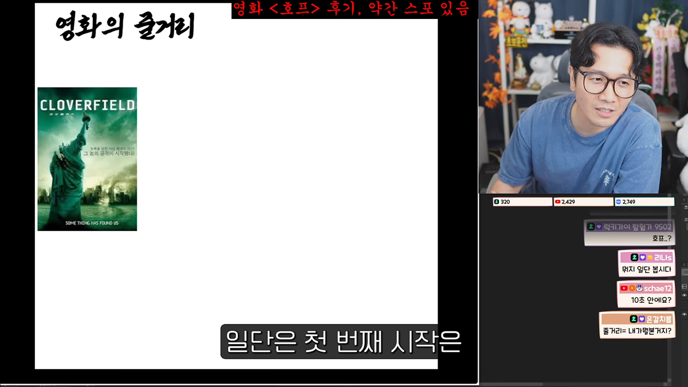The width and height of the screenshot is (688, 387).
Task: Click the Chzzk badge beside 럭키가이 탐험가 9502
Action: (x=591, y=226)
